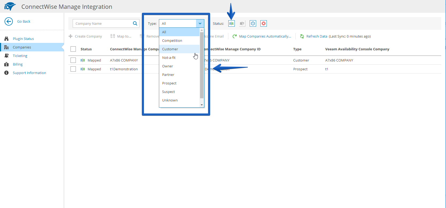
Task: Toggle the clock pending status filter
Action: tap(253, 23)
